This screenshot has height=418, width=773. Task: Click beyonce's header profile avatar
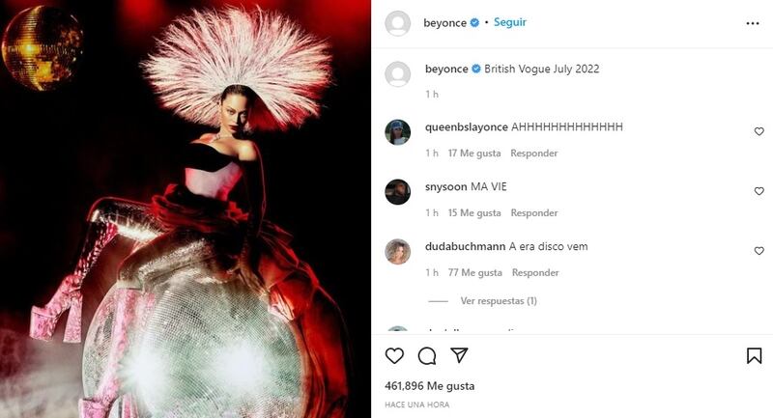click(x=397, y=23)
